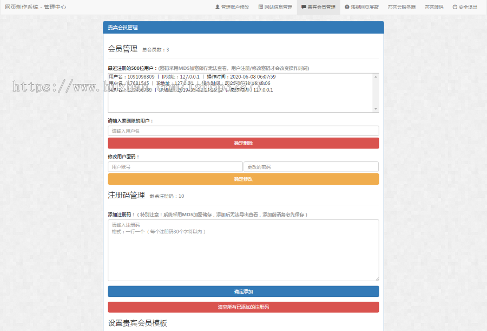The height and width of the screenshot is (331, 487).
Task: Focus the 用户账号 input field
Action: pos(175,167)
